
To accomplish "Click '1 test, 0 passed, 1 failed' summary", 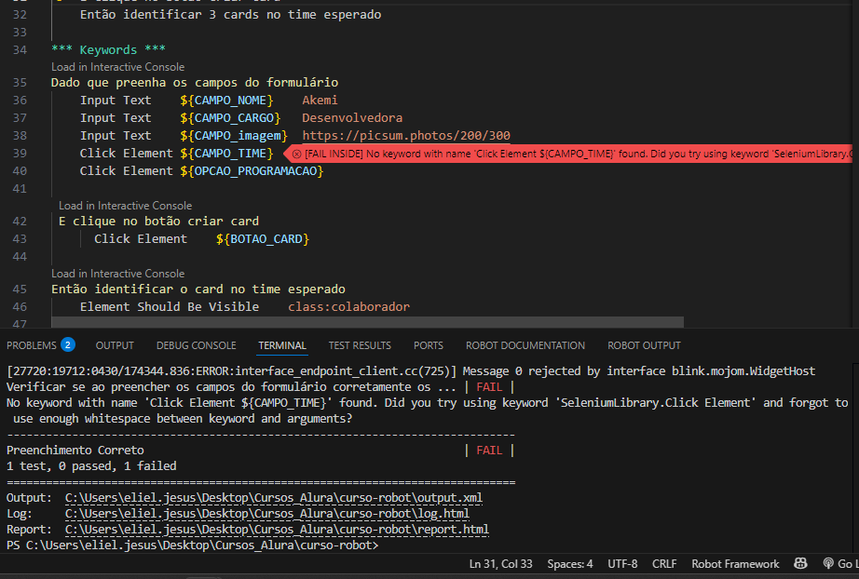I will point(91,466).
